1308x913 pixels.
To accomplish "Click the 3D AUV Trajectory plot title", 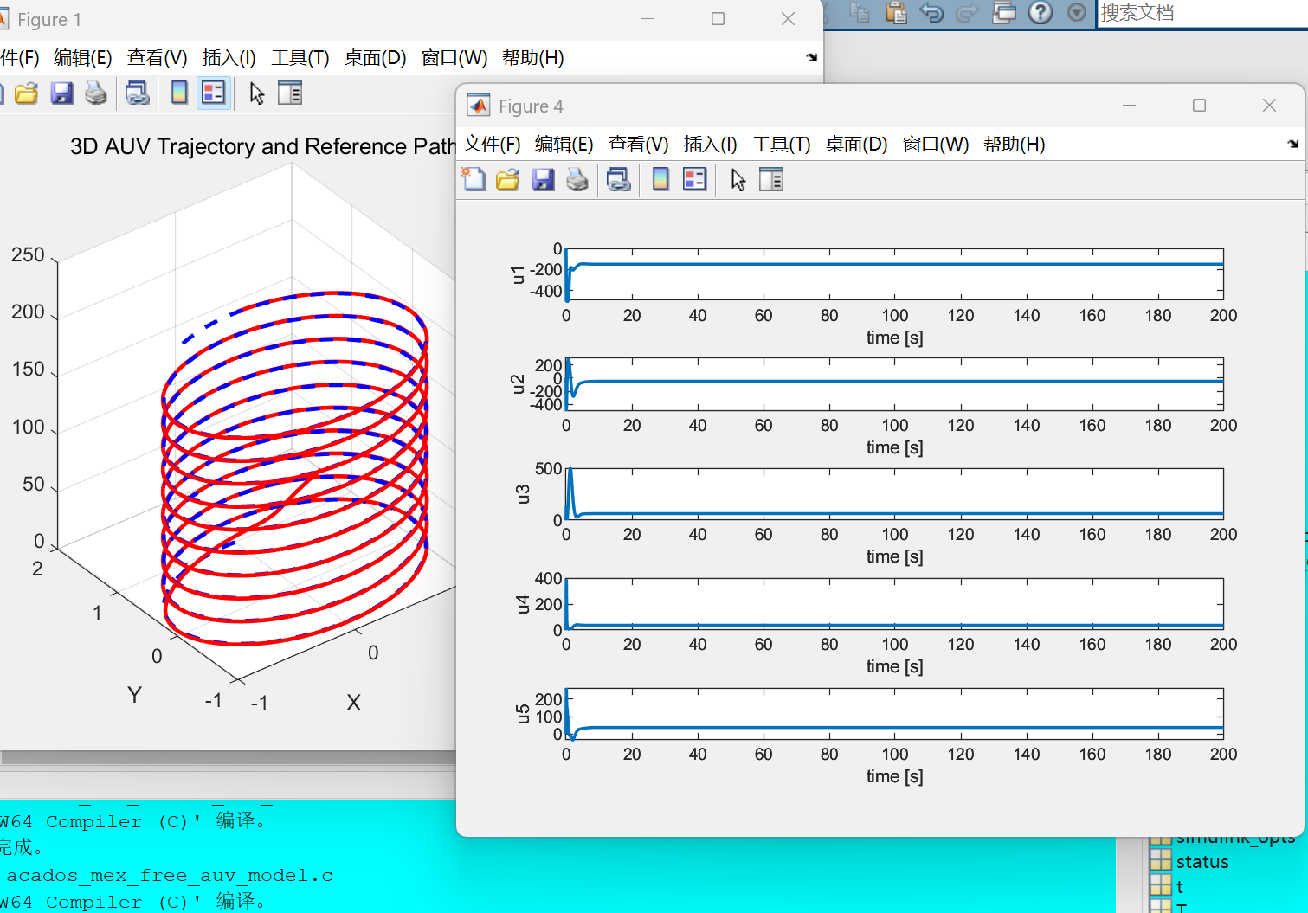I will (263, 146).
